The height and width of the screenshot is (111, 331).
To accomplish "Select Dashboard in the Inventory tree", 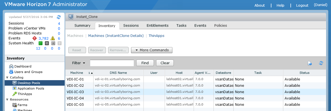I will pyautogui.click(x=23, y=66).
